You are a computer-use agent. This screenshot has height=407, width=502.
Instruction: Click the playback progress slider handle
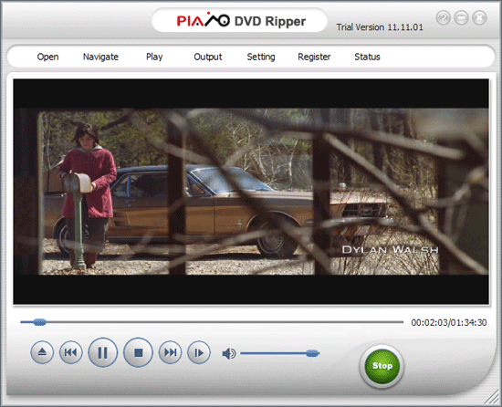pos(39,322)
